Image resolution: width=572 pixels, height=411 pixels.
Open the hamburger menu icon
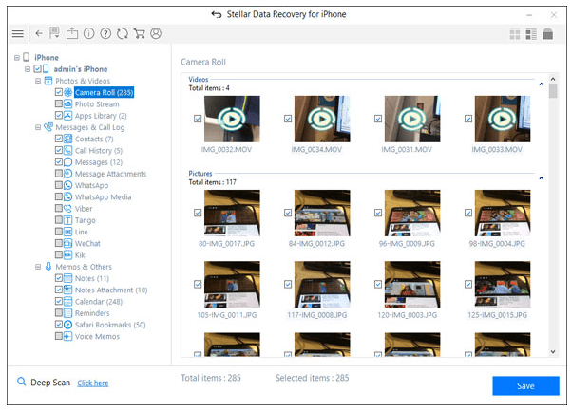point(17,34)
